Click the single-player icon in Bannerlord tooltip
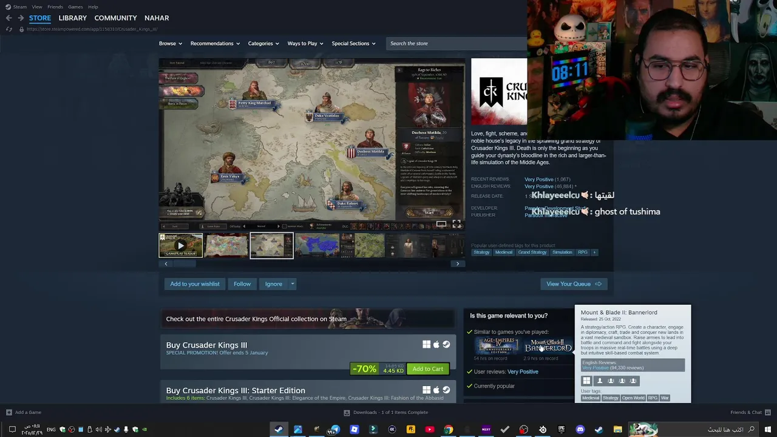Viewport: 777px width, 437px height. (600, 381)
